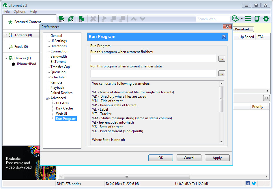This screenshot has width=273, height=189.
Task: Browse for program to run on state change
Action: tap(222, 73)
